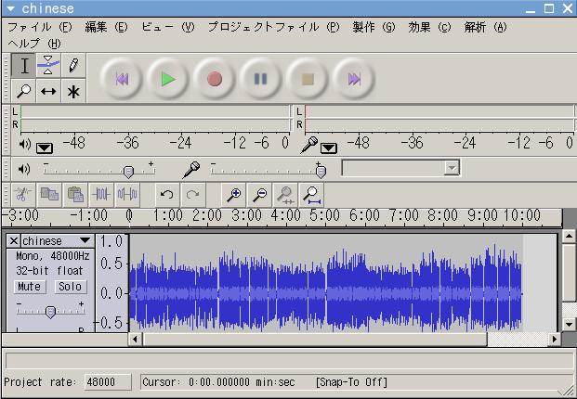The image size is (577, 399).
Task: Toggle Mute on the chinese track
Action: tap(30, 287)
